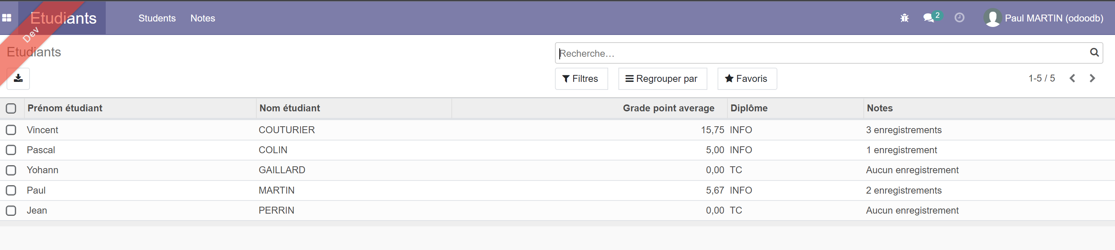Open the Favoris dropdown
Viewport: 1115px width, 250px height.
click(x=747, y=79)
